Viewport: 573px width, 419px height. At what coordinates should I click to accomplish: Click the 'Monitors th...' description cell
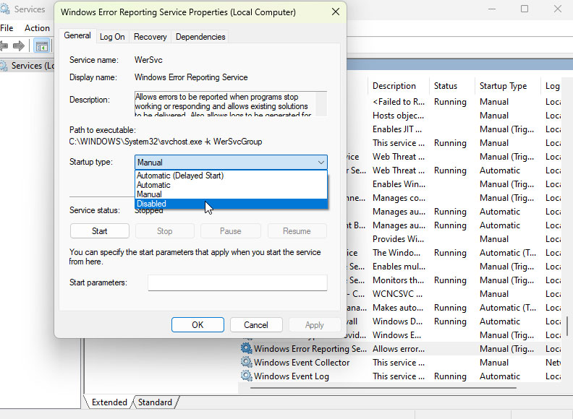click(399, 280)
